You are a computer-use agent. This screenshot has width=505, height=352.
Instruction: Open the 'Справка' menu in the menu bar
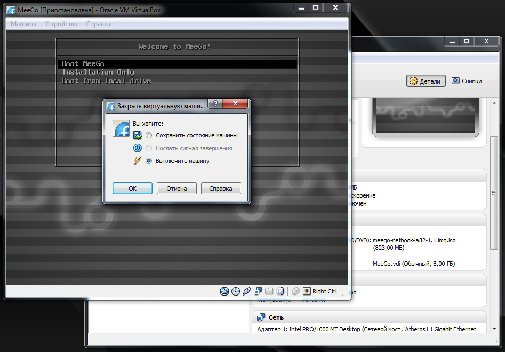point(98,24)
